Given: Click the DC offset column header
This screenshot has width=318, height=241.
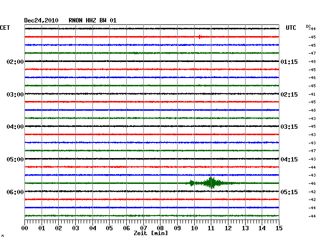Looking at the screenshot, I should [308, 26].
